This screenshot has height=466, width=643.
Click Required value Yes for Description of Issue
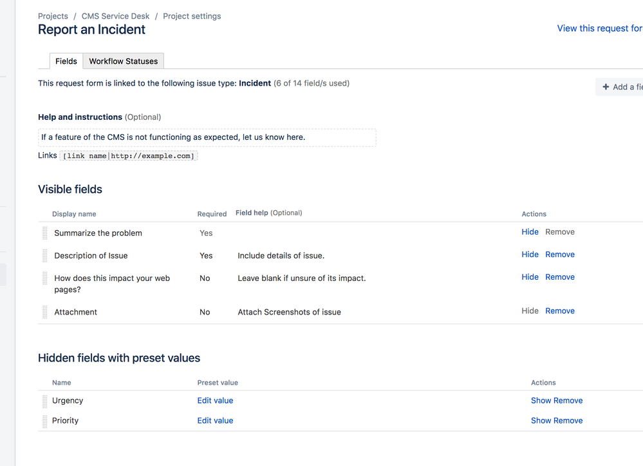coord(206,256)
